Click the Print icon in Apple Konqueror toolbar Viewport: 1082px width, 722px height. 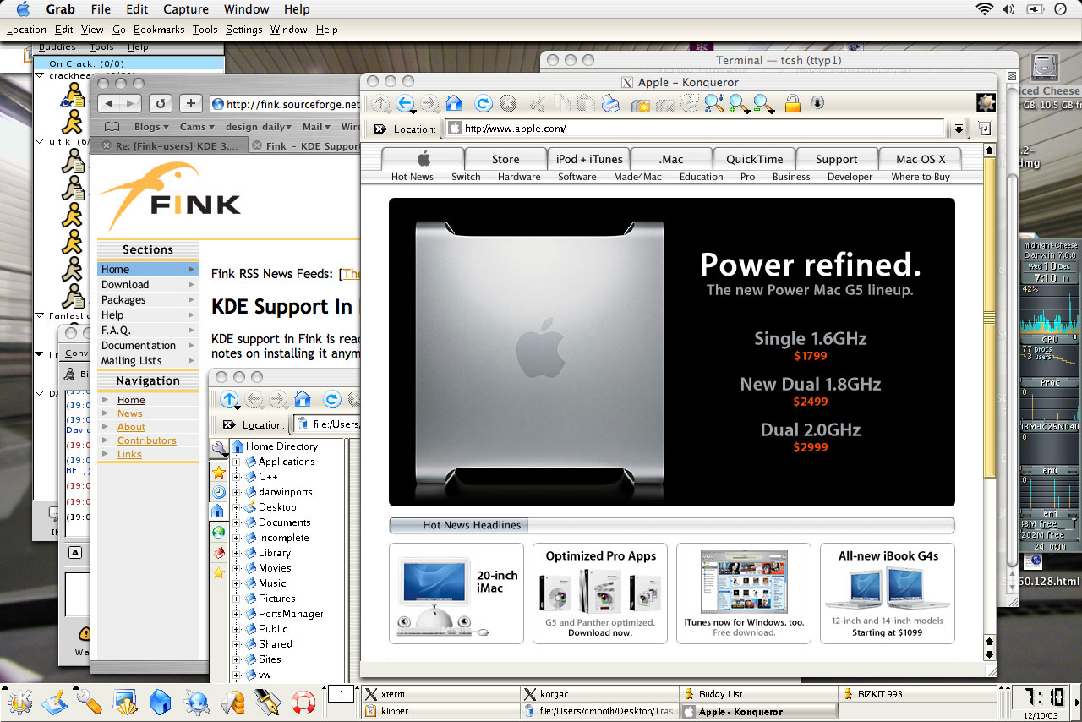point(610,104)
